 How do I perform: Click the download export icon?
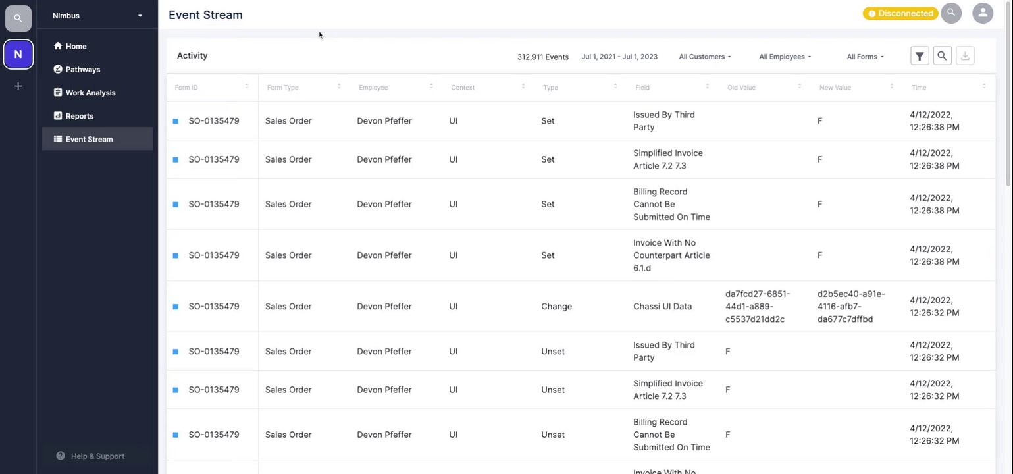(965, 57)
